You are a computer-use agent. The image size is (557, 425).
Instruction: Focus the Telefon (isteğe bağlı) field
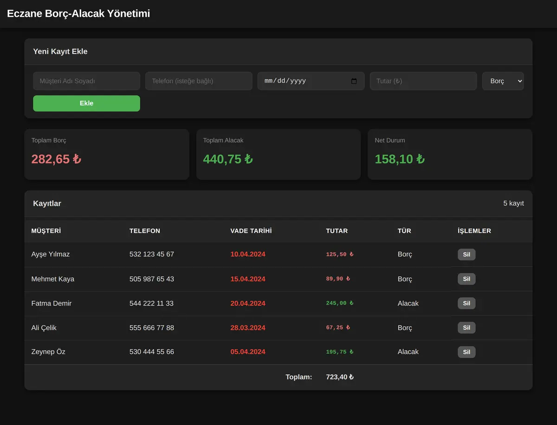click(199, 81)
